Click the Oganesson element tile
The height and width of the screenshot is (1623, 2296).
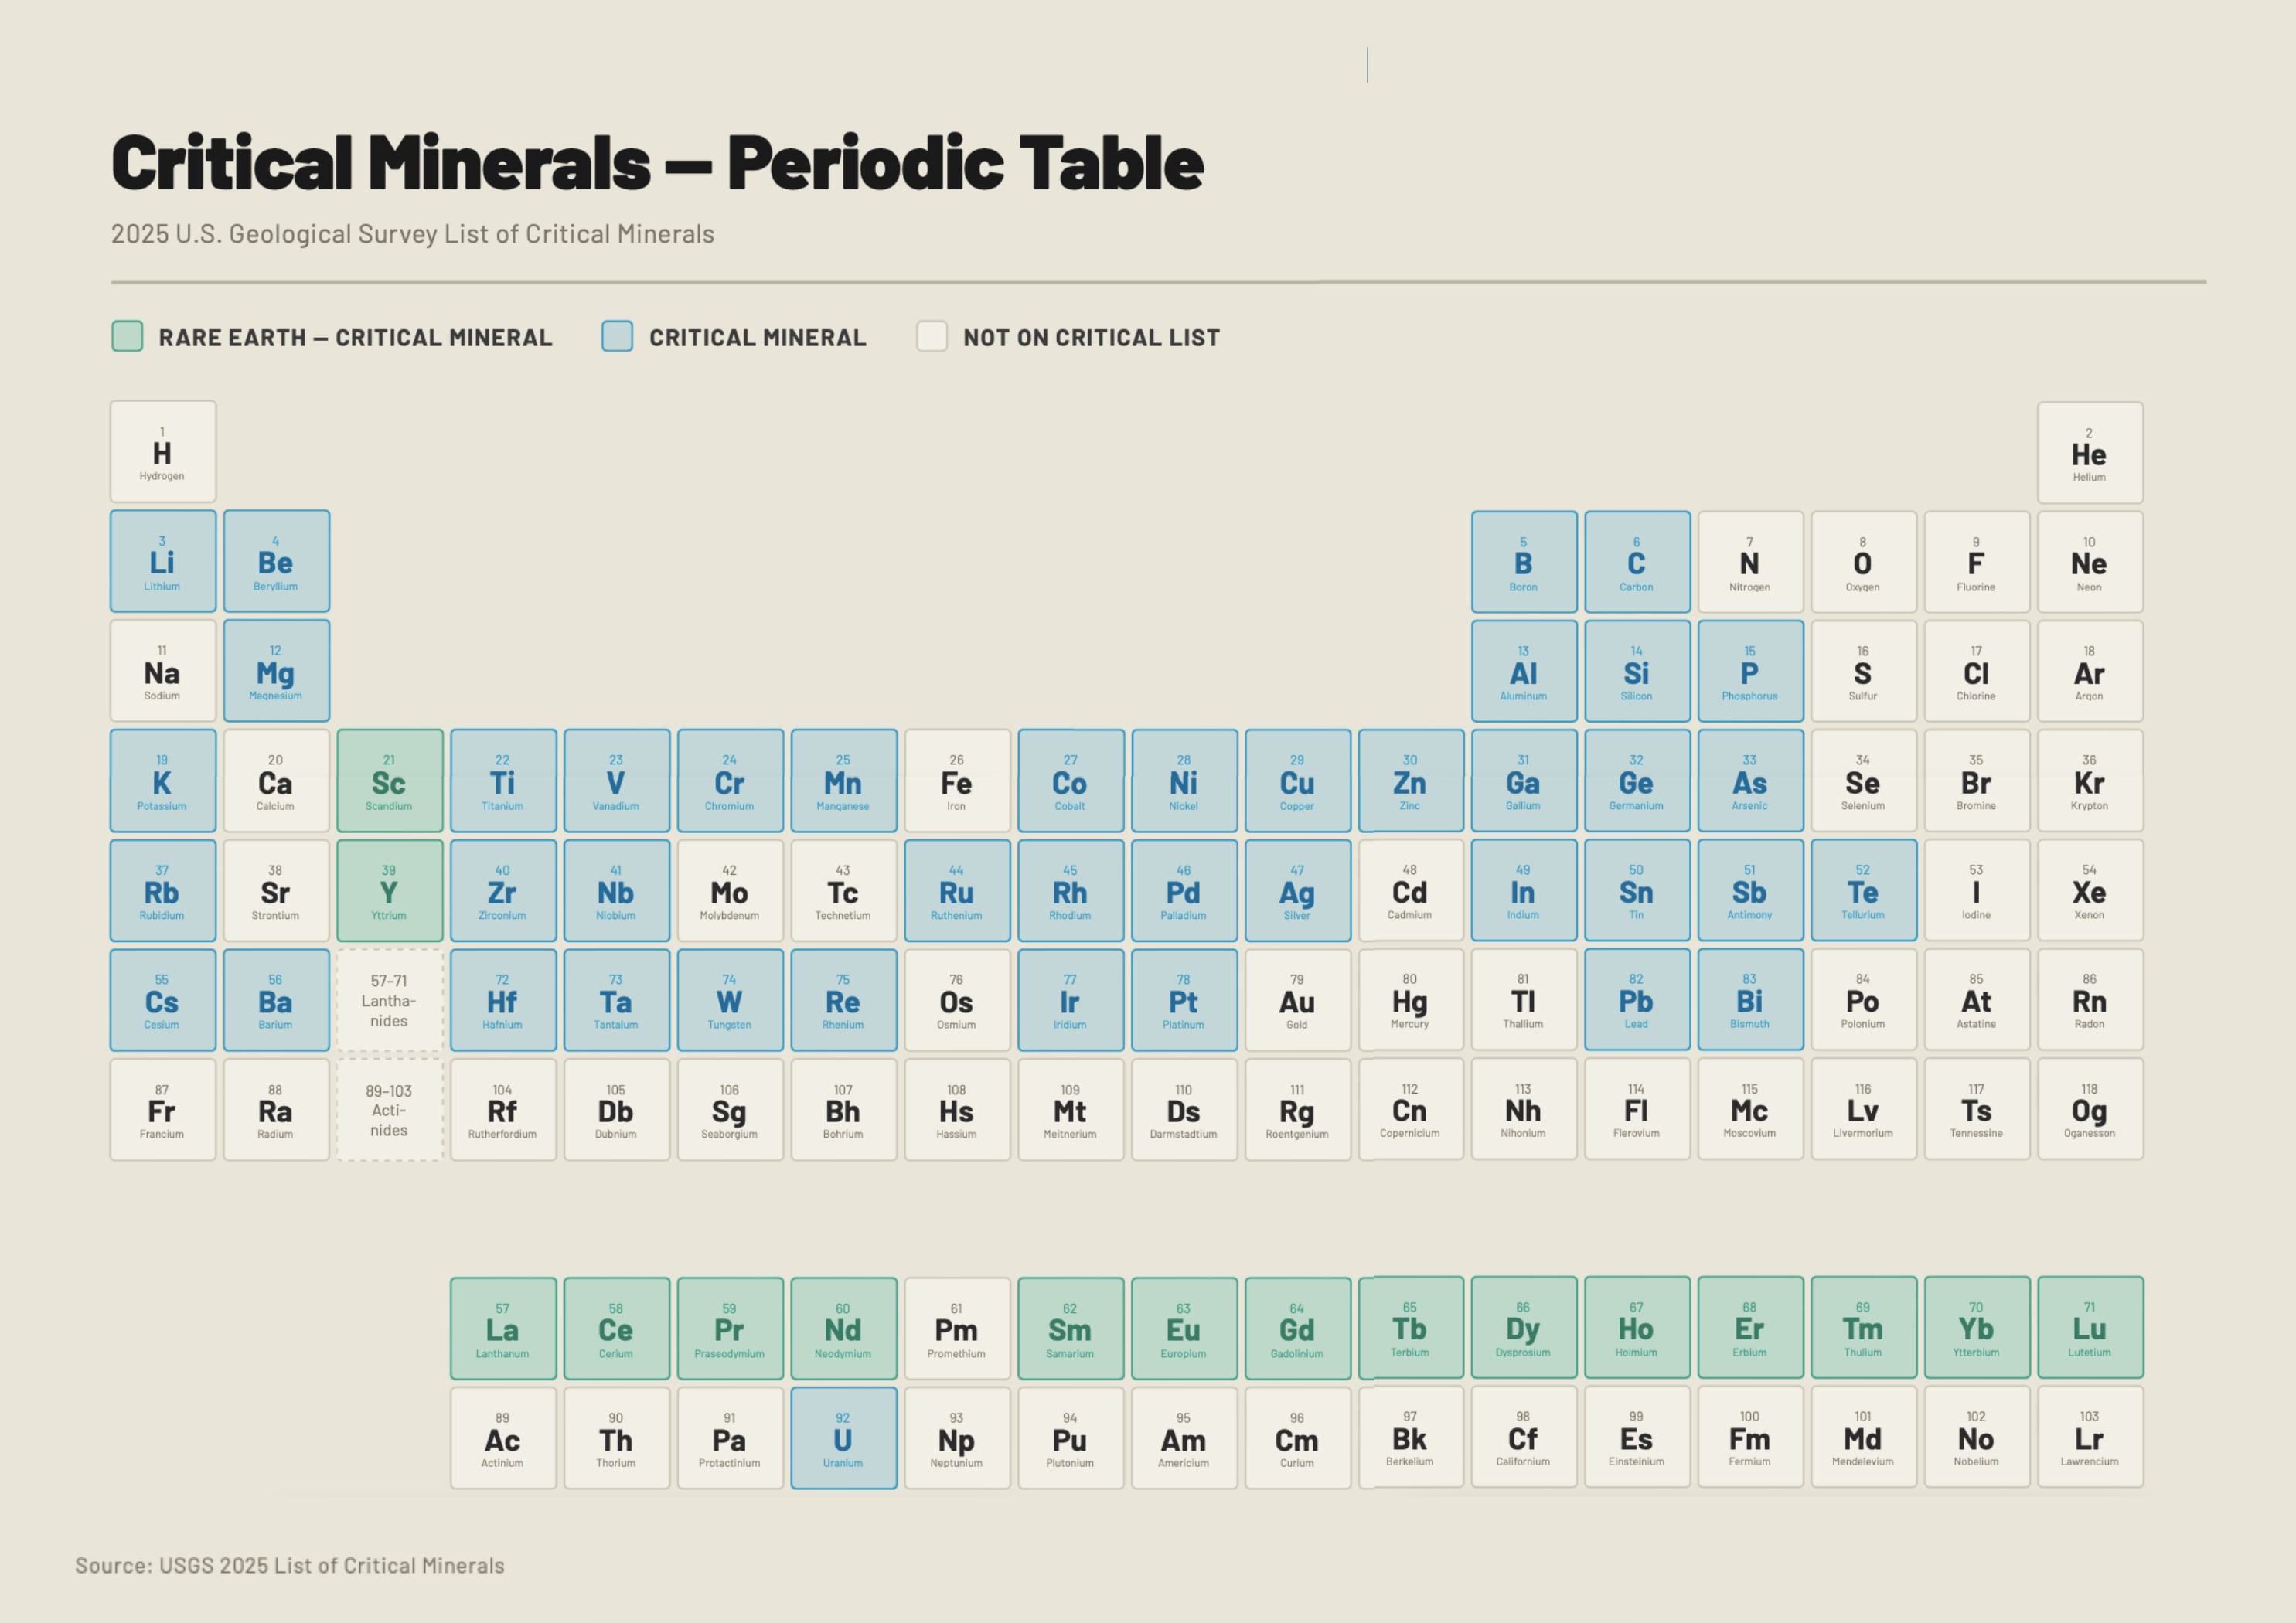(2090, 1109)
